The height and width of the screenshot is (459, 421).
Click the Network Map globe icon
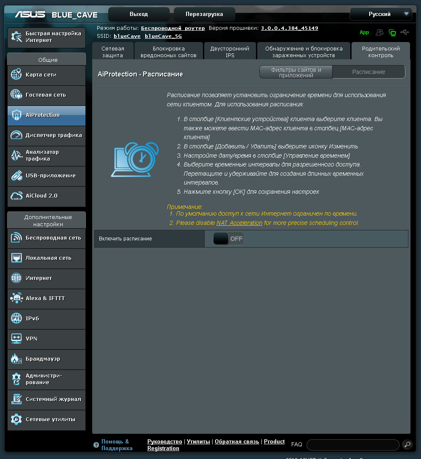[x=16, y=74]
